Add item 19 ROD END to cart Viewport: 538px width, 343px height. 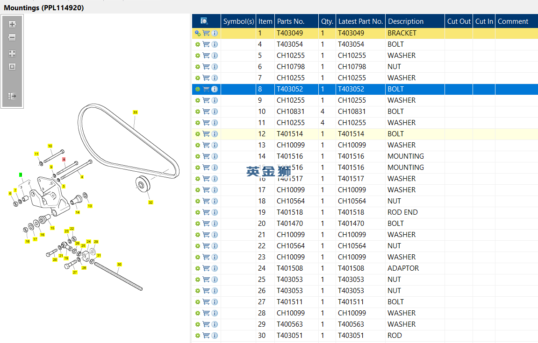tap(206, 212)
